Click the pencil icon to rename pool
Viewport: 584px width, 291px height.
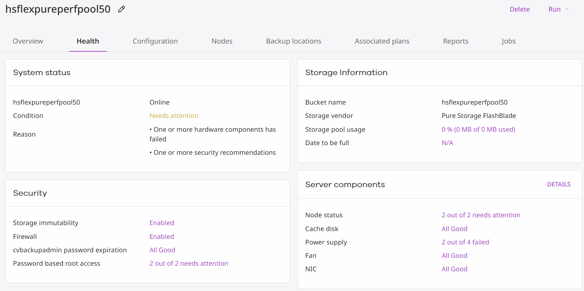pyautogui.click(x=122, y=9)
